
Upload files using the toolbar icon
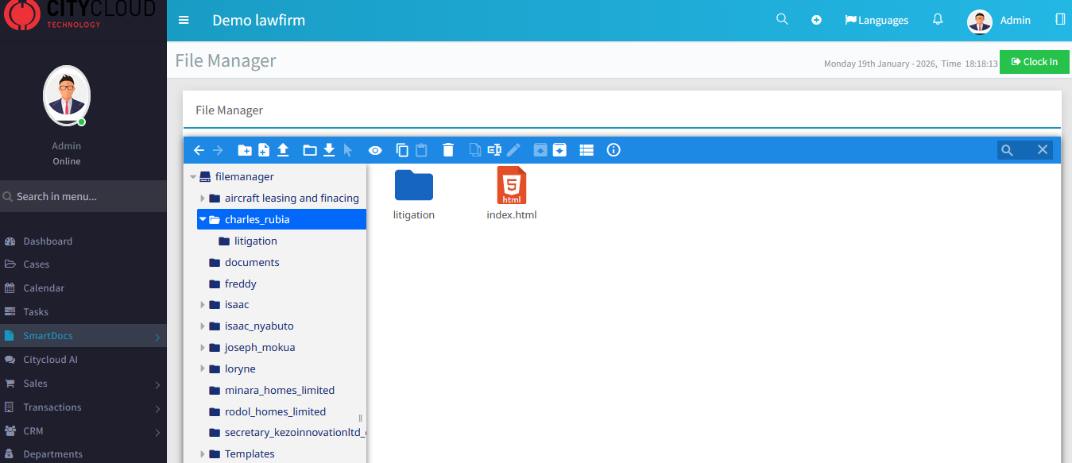(x=283, y=150)
